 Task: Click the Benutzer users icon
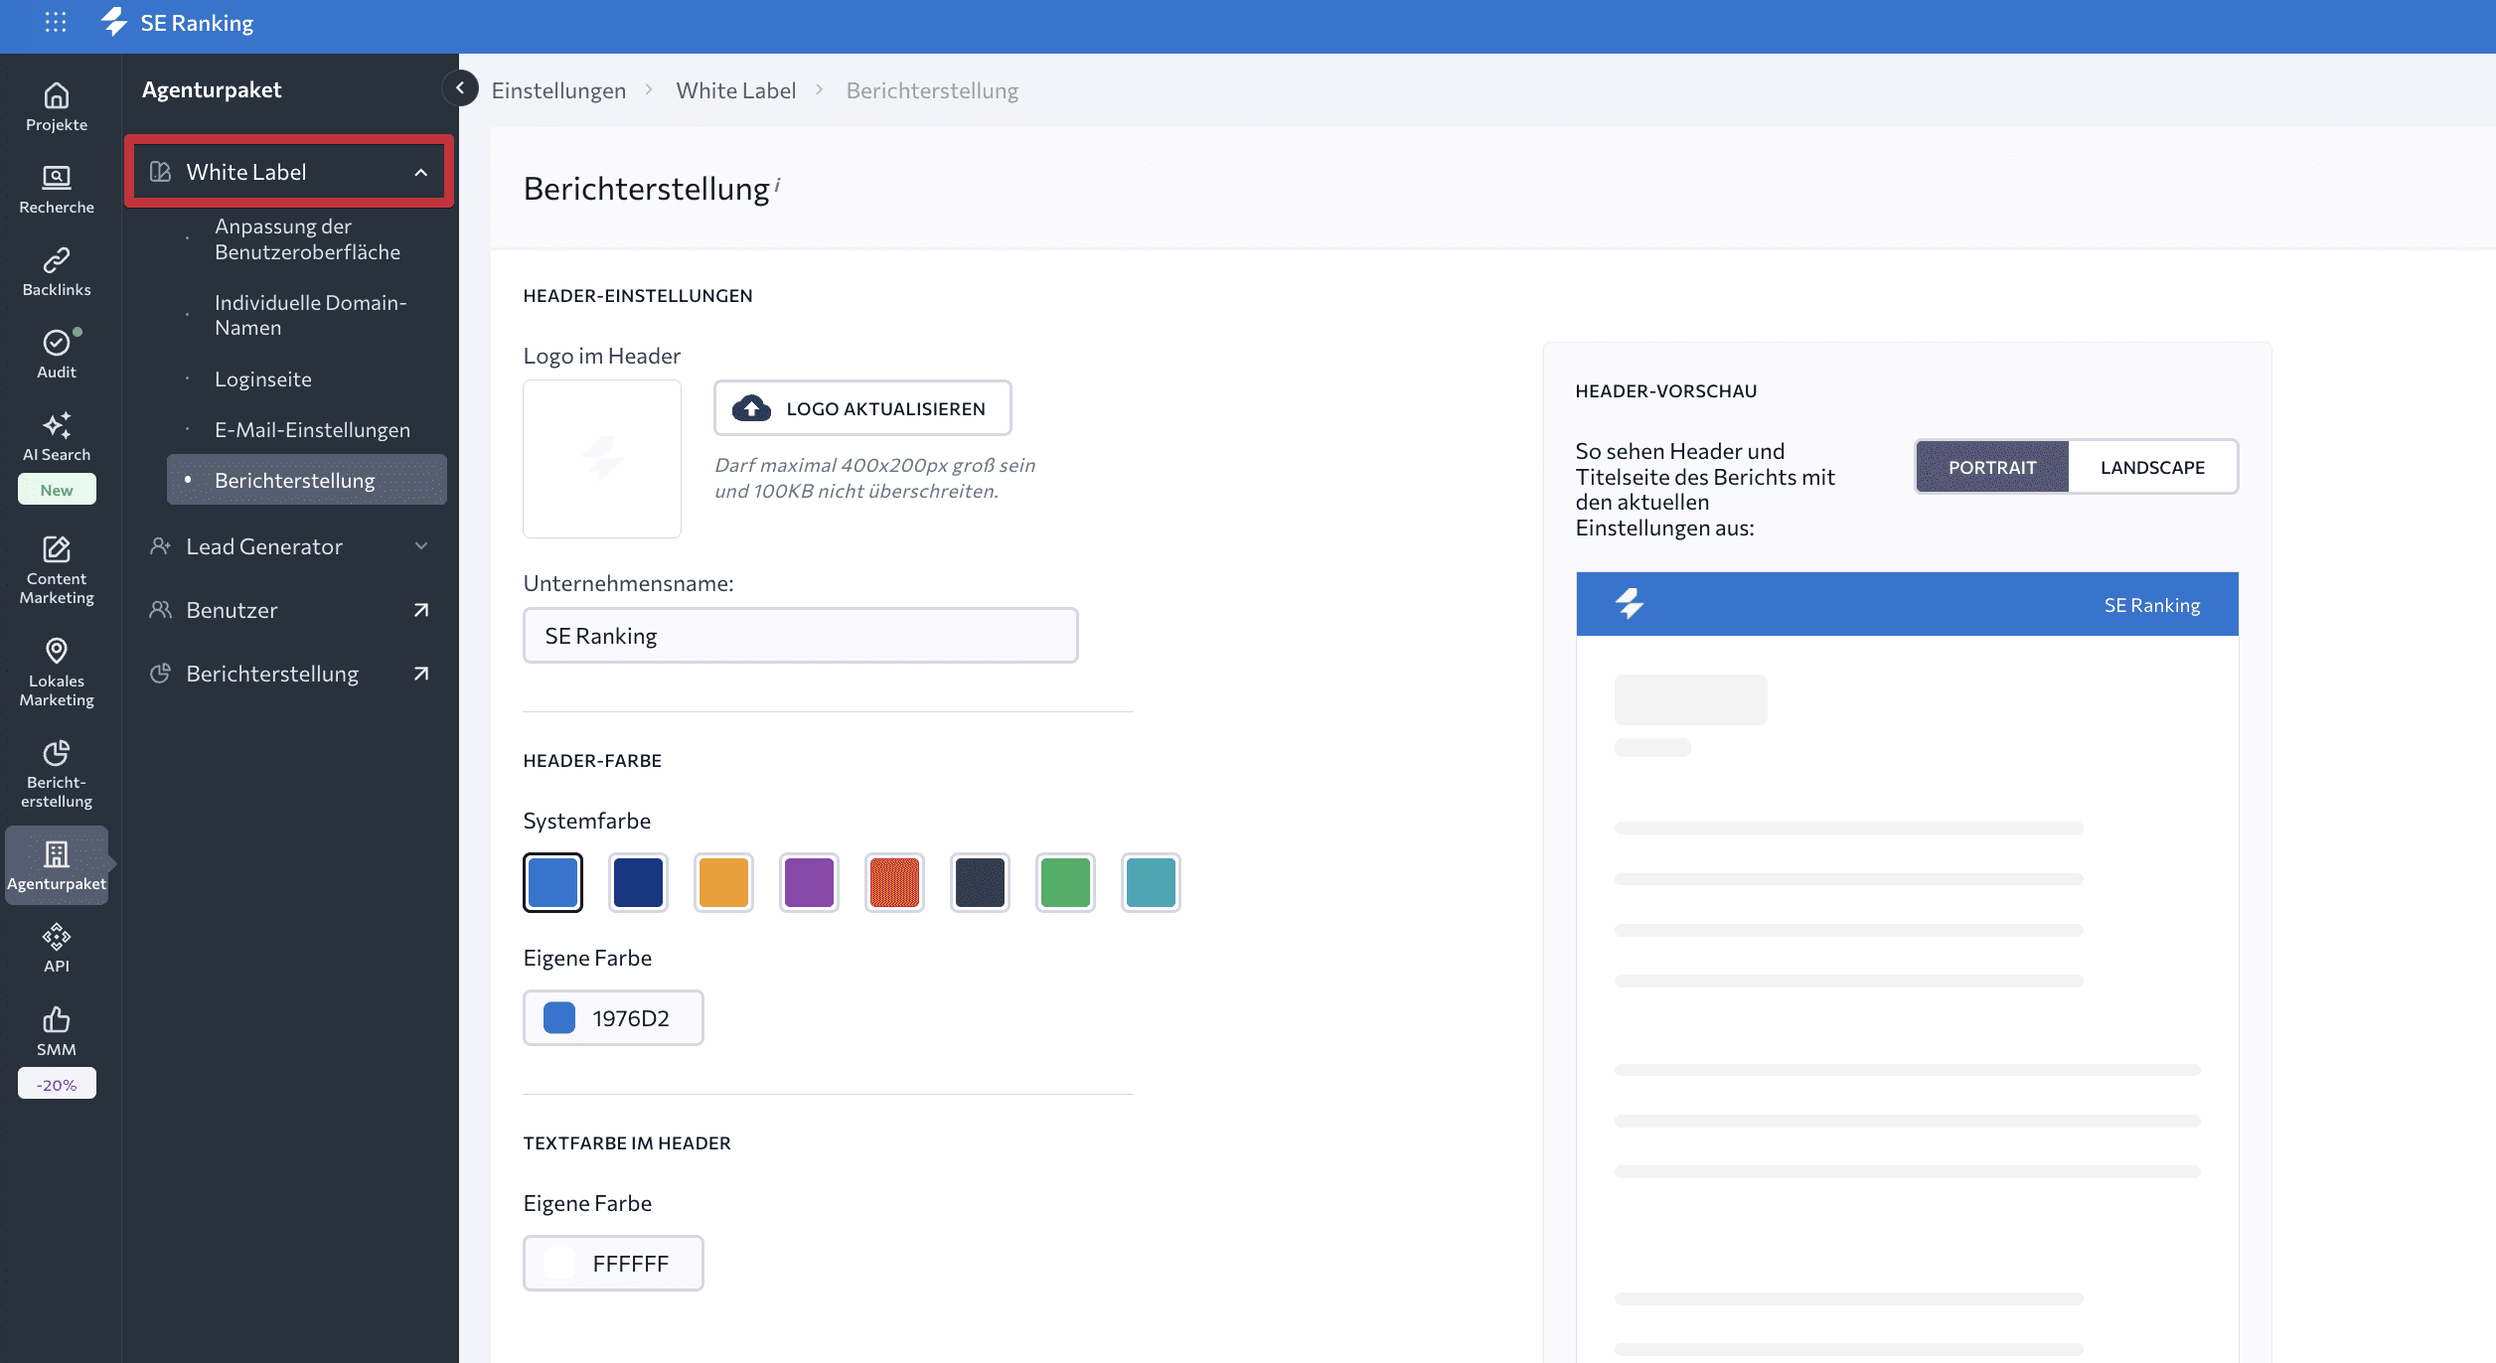pos(160,610)
